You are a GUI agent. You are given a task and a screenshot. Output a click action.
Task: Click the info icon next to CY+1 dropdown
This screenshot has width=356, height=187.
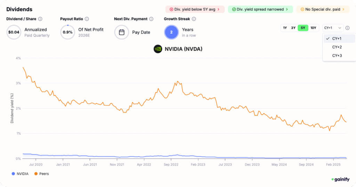pyautogui.click(x=347, y=28)
